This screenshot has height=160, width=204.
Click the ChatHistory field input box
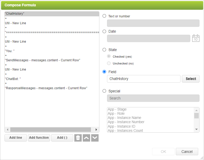click(x=144, y=79)
